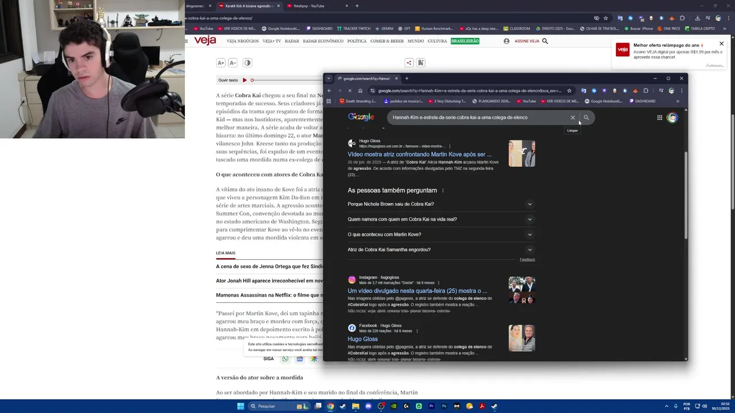Open Photoshop from the taskbar
The height and width of the screenshot is (413, 735).
click(x=444, y=406)
